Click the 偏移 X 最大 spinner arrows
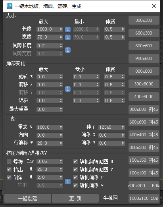Viewport: 163px width, 207px height. [61, 85]
